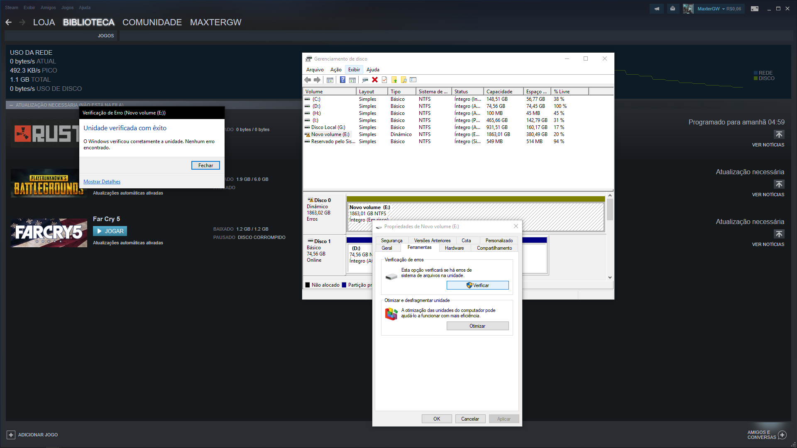Click the list settings icon in disk toolbar

[413, 80]
